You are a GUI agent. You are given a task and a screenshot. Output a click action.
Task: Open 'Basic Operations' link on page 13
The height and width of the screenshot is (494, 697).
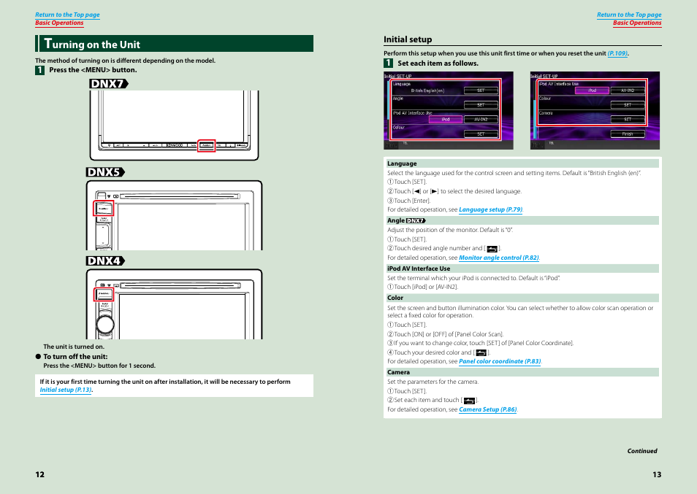point(637,23)
